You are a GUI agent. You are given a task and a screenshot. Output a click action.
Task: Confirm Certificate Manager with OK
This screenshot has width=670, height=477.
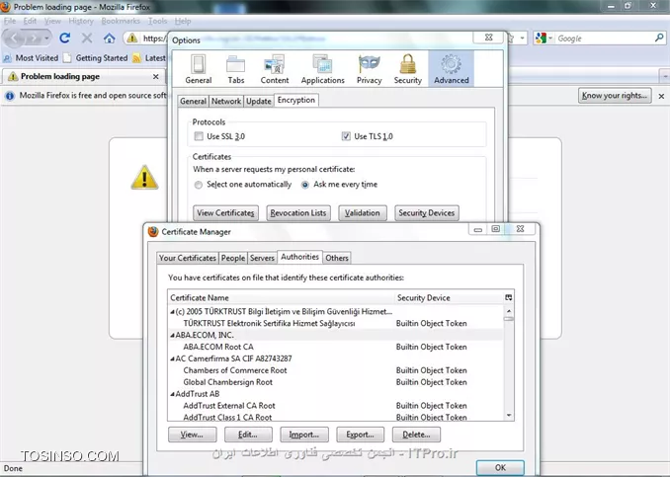coord(500,467)
